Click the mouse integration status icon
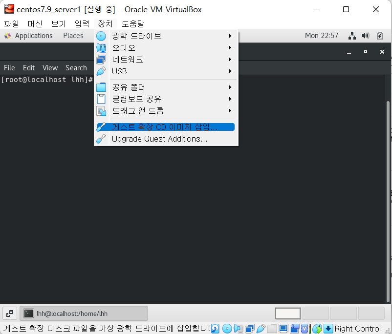Image resolution: width=392 pixels, height=334 pixels. pos(317,329)
